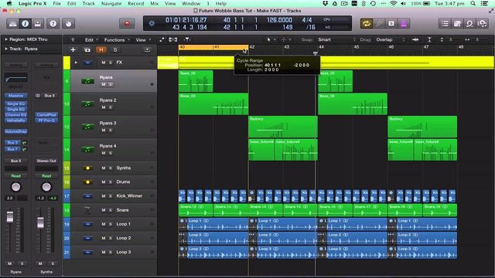Open the automation view button

click(162, 39)
